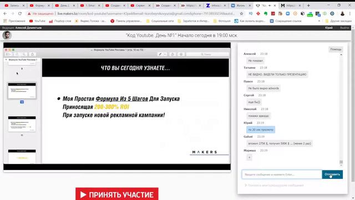Click the 'Юрий' user name

[329, 28]
